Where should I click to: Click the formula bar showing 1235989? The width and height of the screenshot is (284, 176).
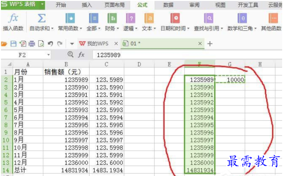[x=187, y=55]
